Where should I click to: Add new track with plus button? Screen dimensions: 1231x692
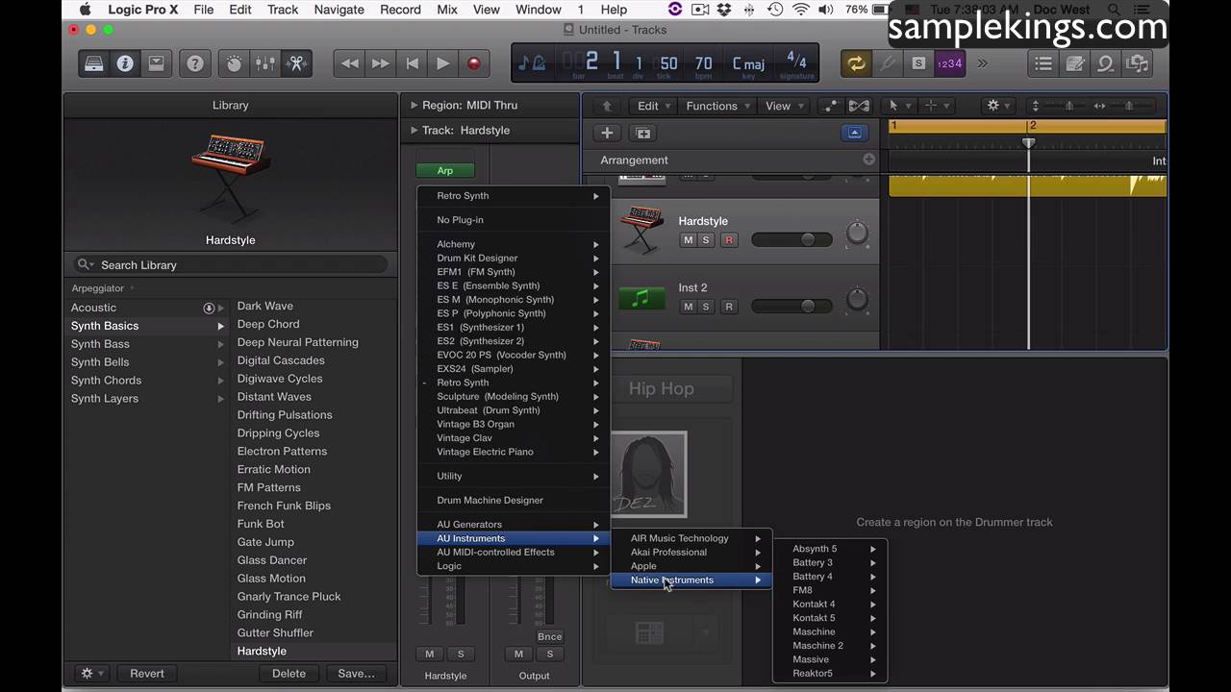pos(606,134)
